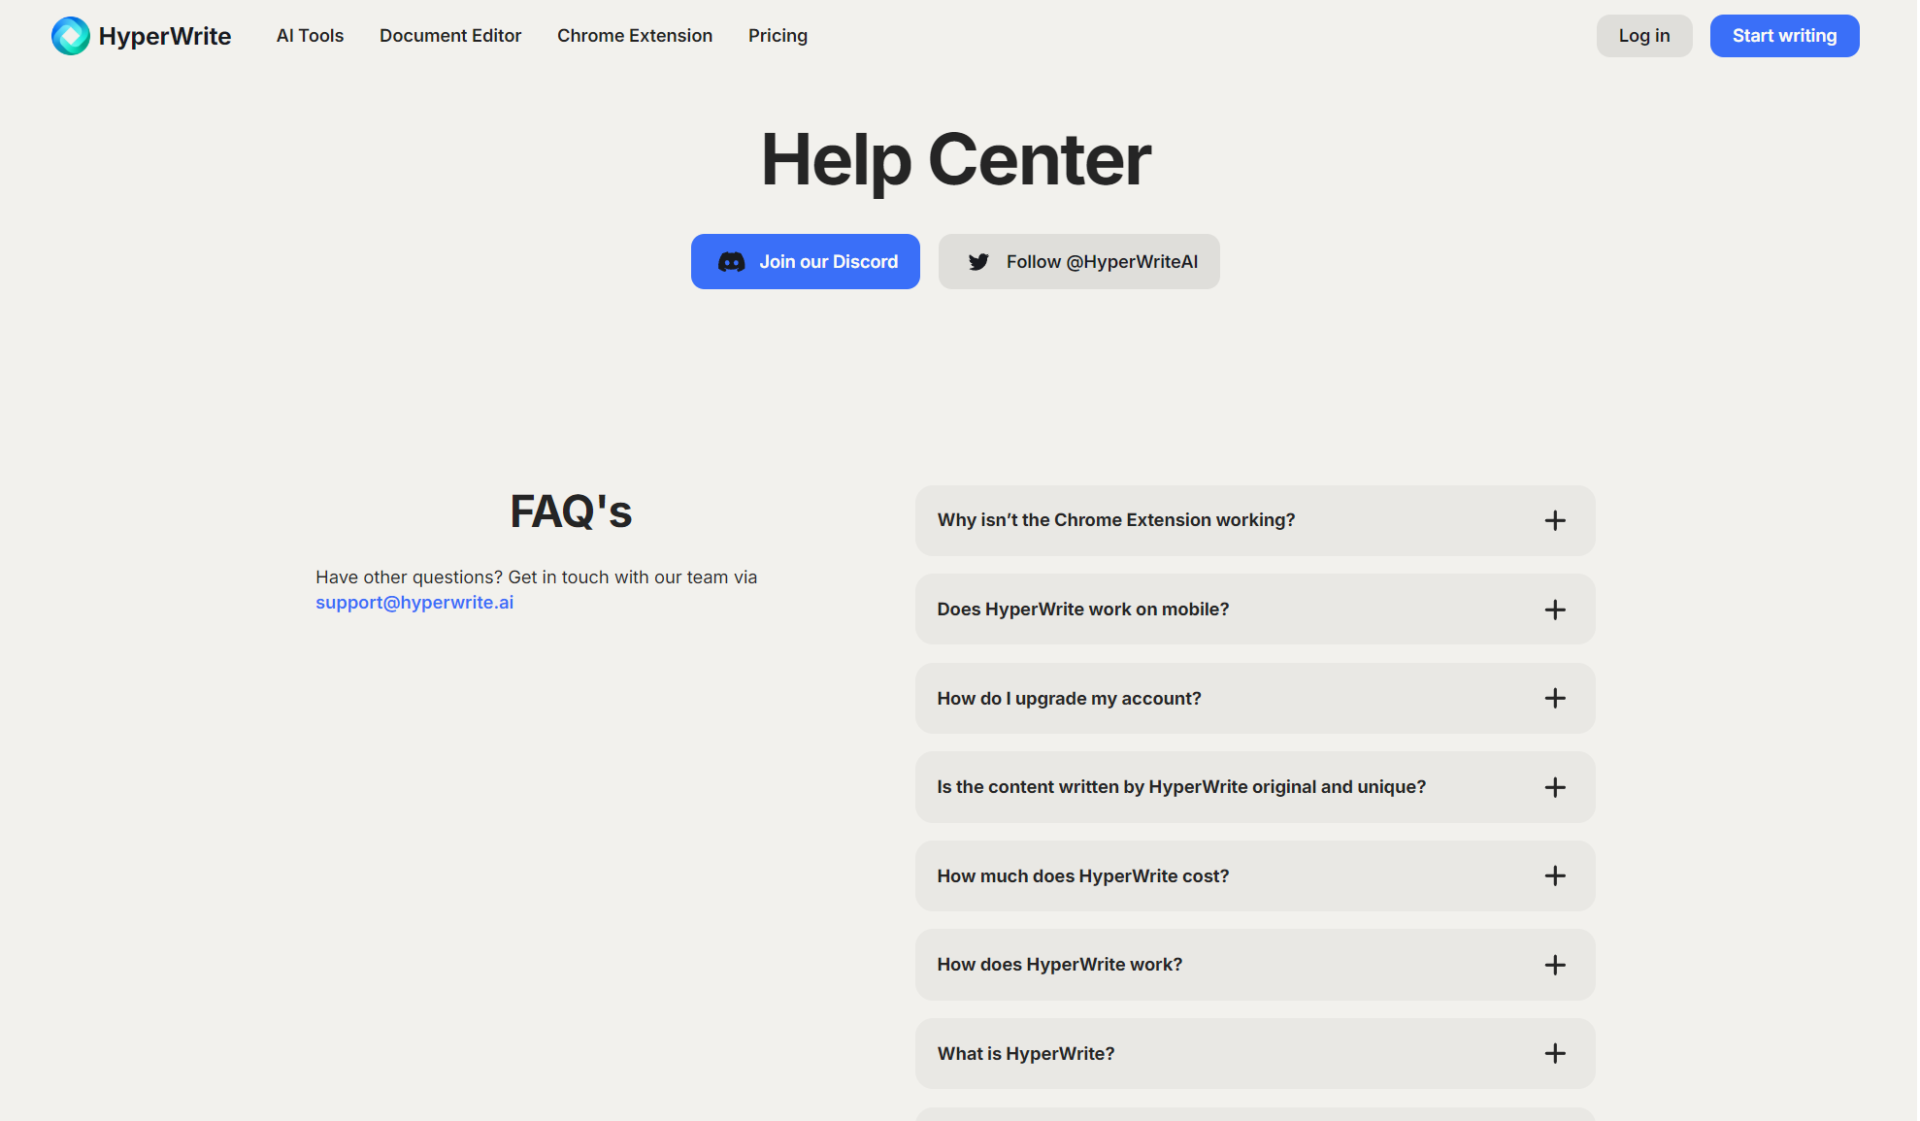
Task: Navigate to the Pricing page
Action: [778, 36]
